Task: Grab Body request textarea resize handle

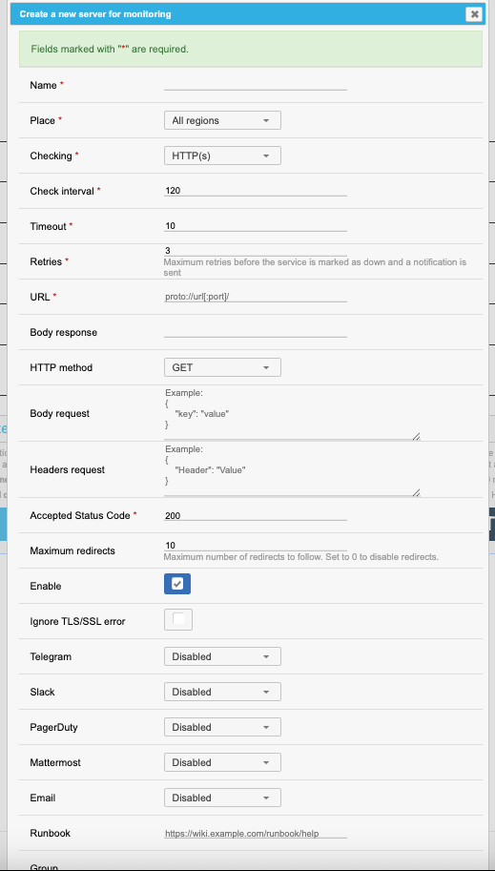Action: [416, 436]
